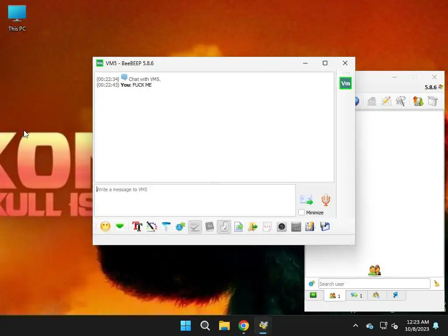Image resolution: width=448 pixels, height=336 pixels.
Task: Toggle the dictionary word completion button
Action: (210, 227)
